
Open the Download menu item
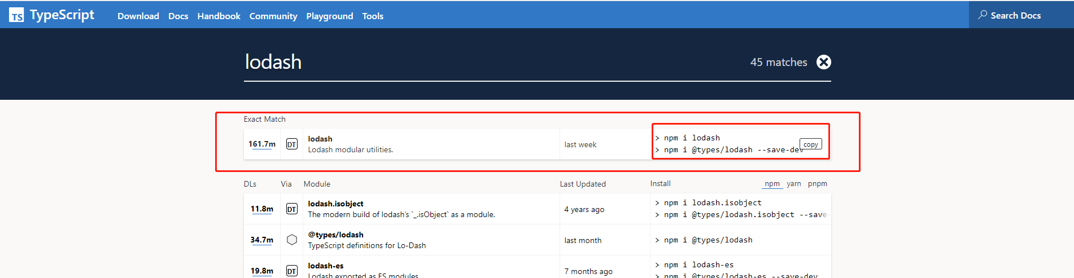coord(138,16)
